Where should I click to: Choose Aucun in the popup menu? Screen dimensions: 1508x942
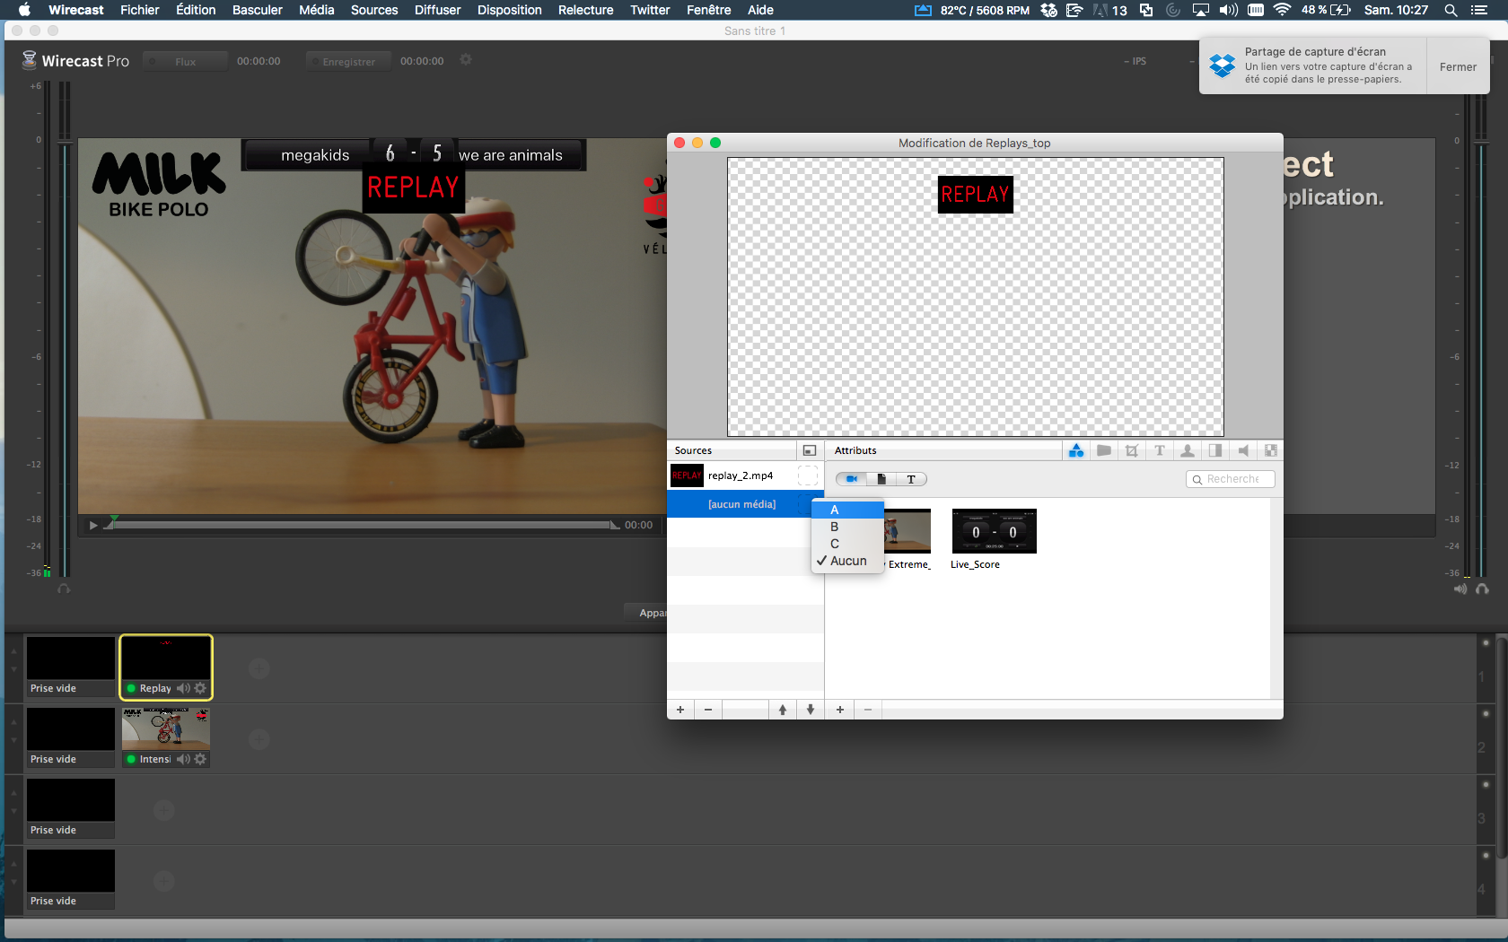point(847,561)
